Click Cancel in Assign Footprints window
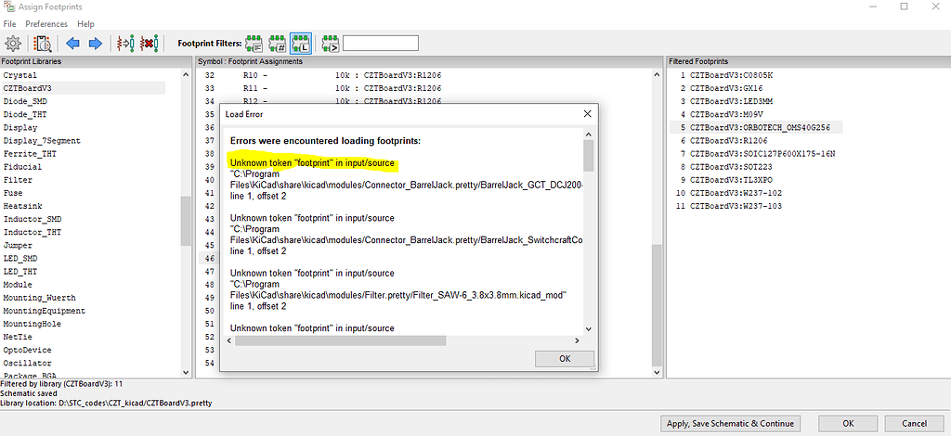 click(914, 423)
